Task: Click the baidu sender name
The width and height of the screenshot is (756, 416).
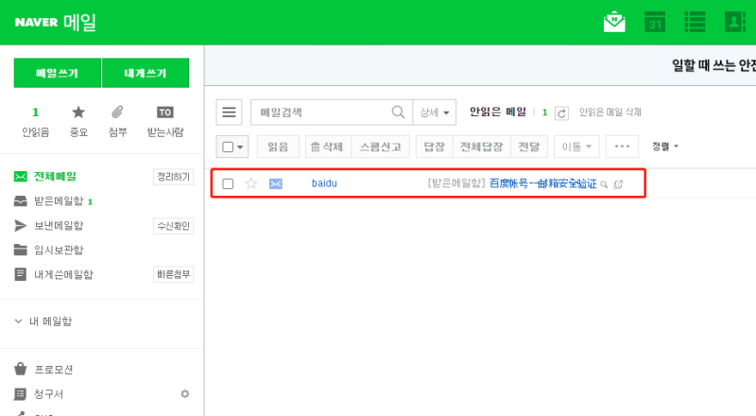Action: pyautogui.click(x=324, y=183)
